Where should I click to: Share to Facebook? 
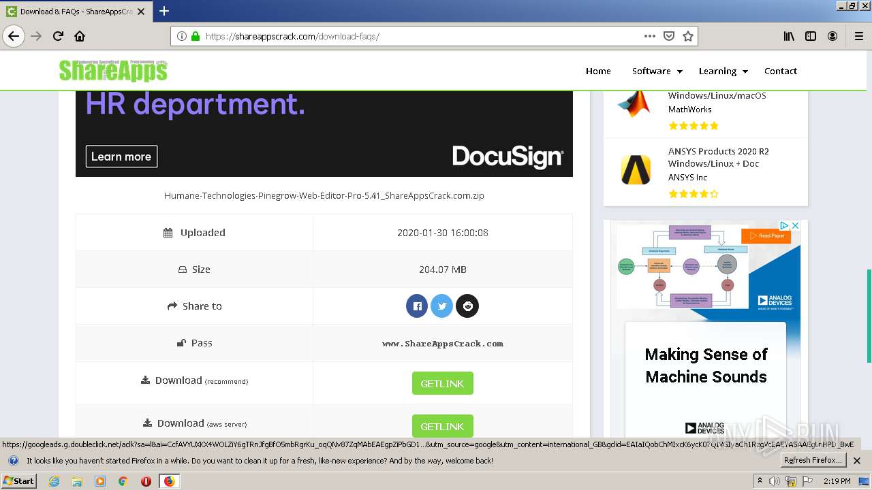417,306
